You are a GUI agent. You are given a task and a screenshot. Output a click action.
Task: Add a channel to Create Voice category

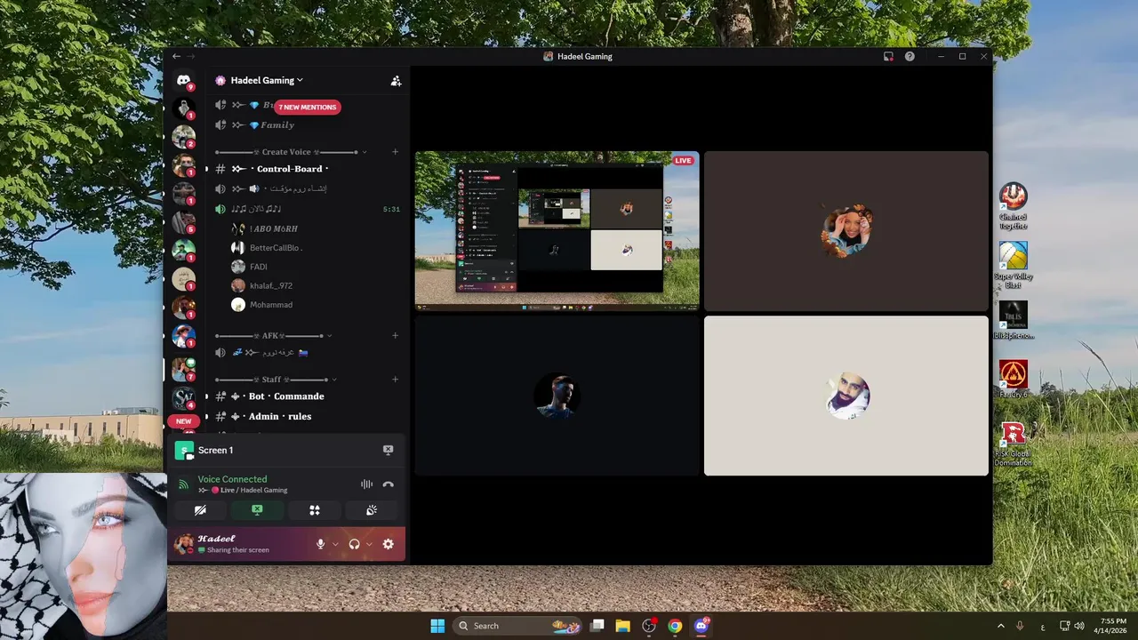coord(396,152)
